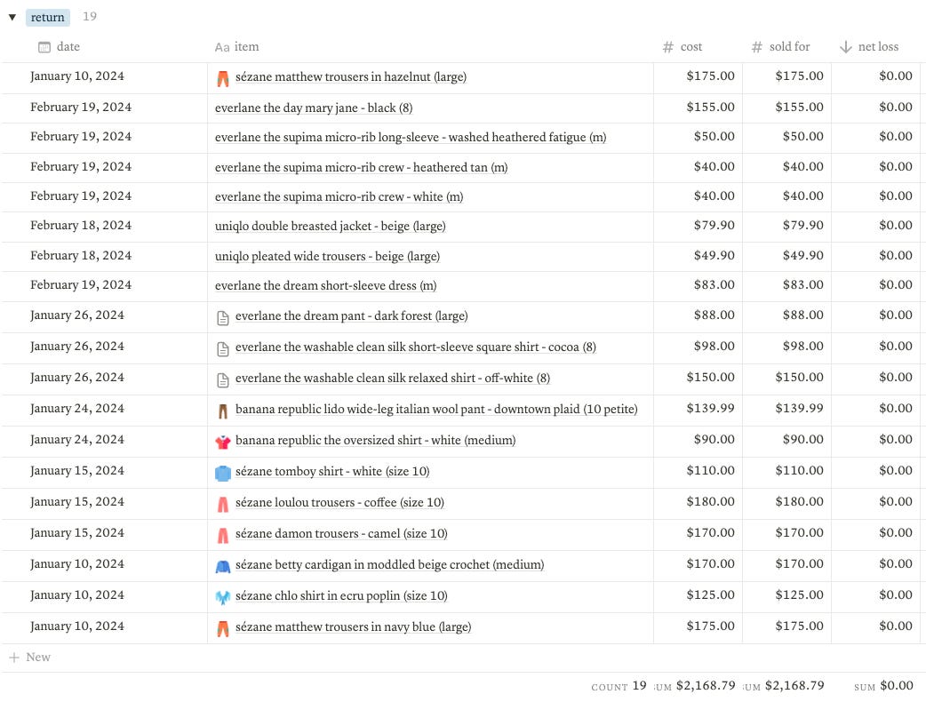Select date cell February 18, 2024 for uniqlo jacket

click(105, 226)
